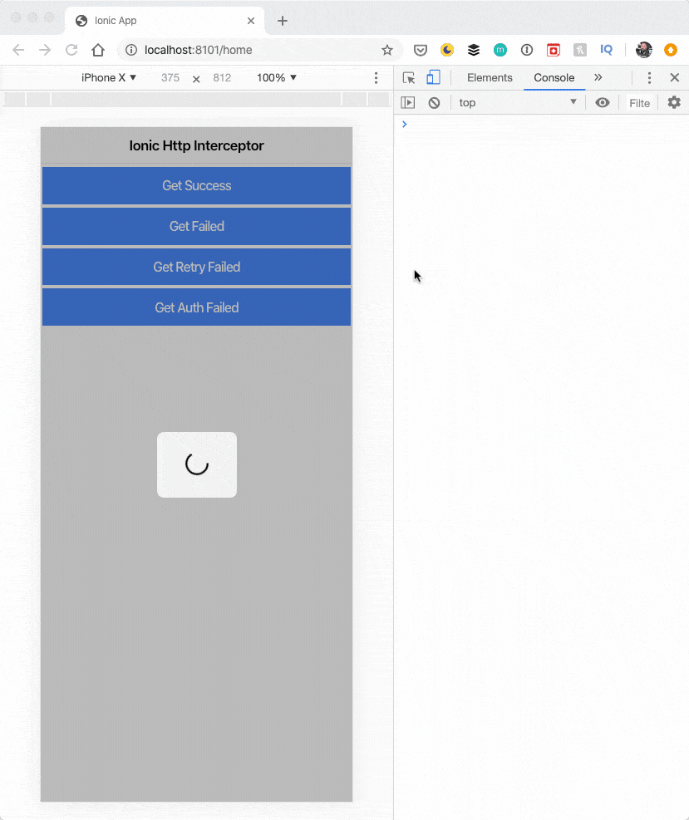Select the Console tab
The height and width of the screenshot is (820, 689).
click(554, 77)
